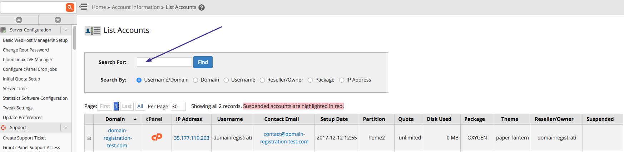This screenshot has width=624, height=152.
Task: Click the sidebar scroll-down arrow icon
Action: [x=58, y=20]
